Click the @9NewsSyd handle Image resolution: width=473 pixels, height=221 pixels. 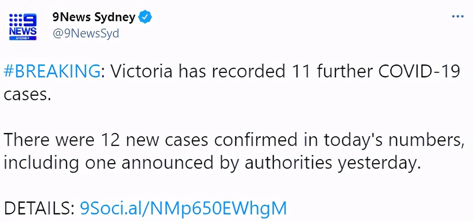(86, 34)
